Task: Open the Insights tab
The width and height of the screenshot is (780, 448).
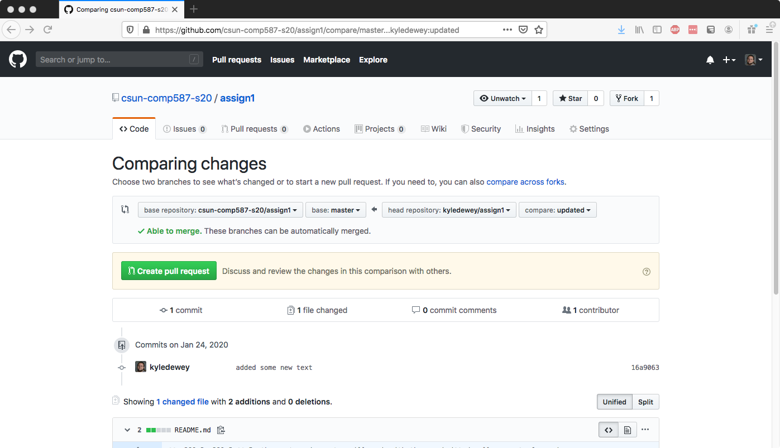Action: tap(535, 129)
